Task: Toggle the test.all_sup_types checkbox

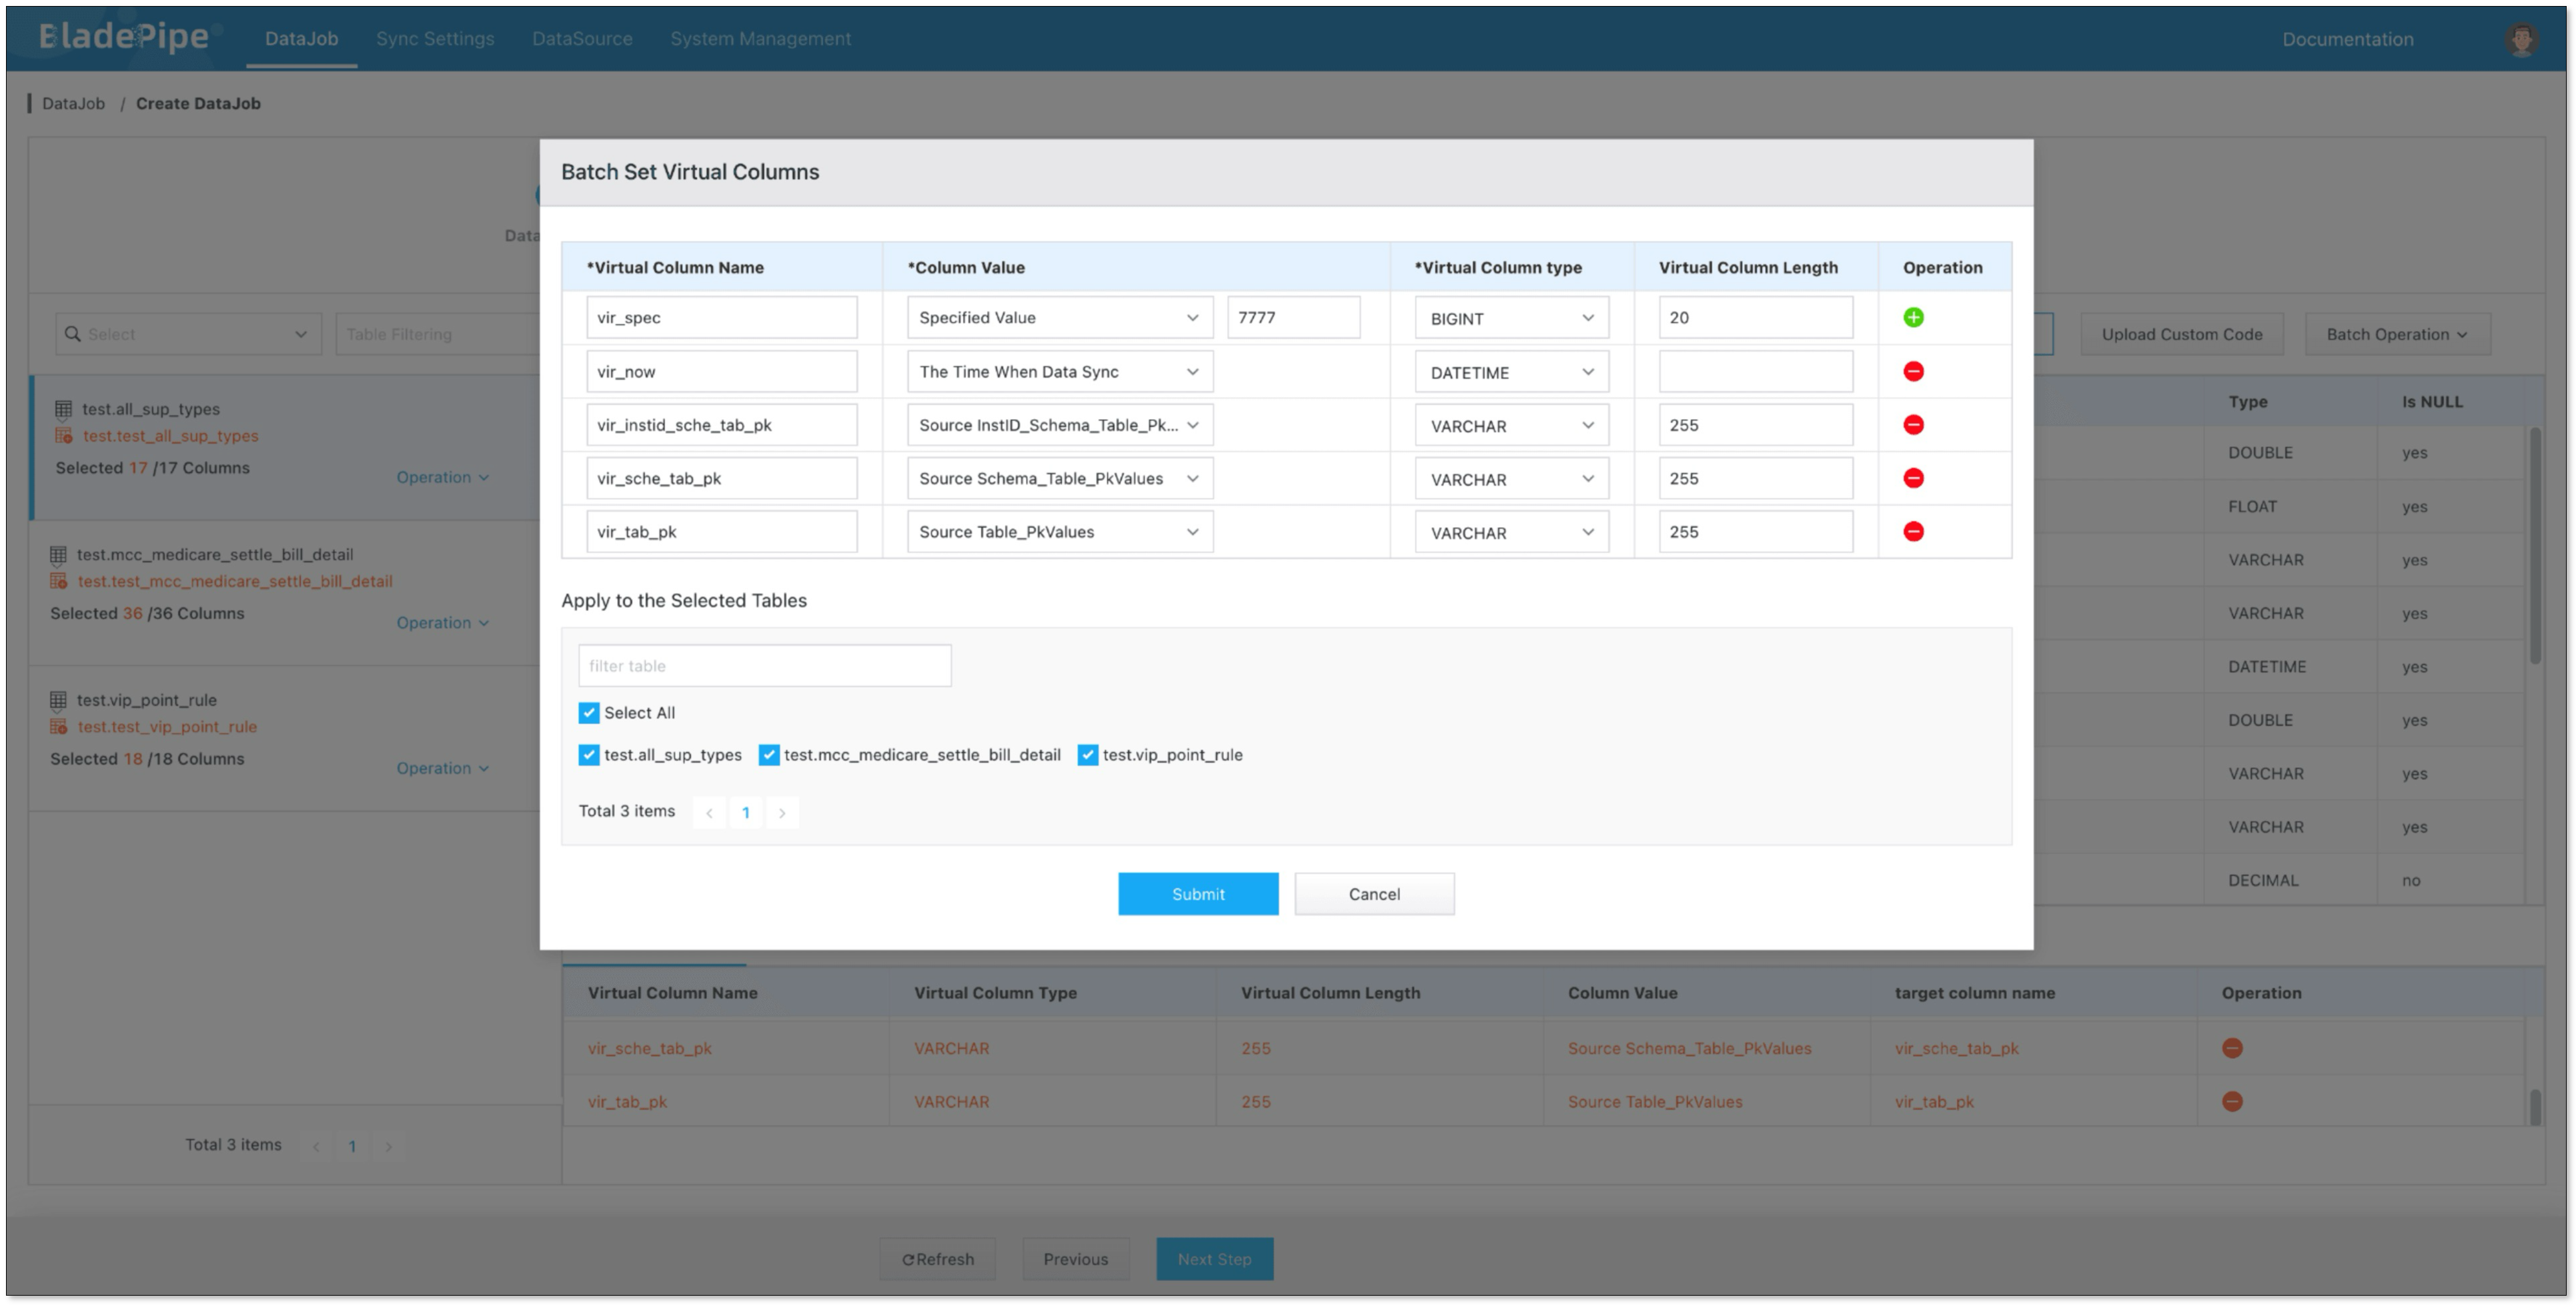Action: point(589,755)
